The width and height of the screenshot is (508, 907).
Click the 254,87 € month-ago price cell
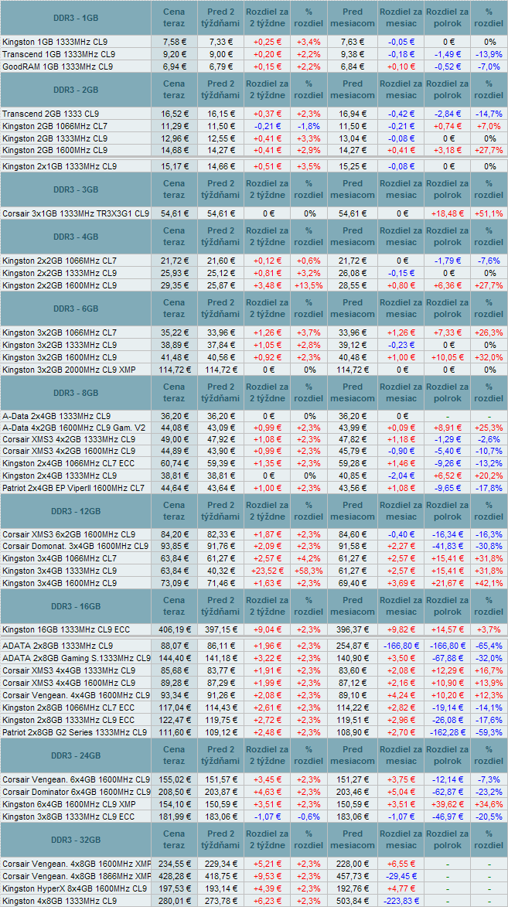pyautogui.click(x=353, y=646)
